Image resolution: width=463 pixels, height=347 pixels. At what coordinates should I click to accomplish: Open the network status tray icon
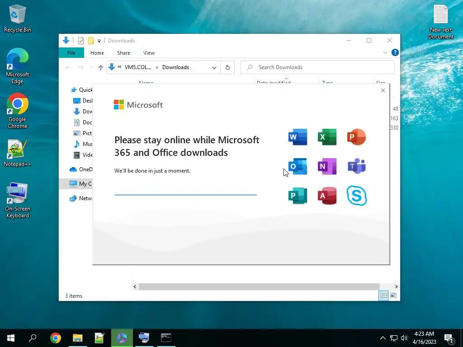tap(394, 338)
